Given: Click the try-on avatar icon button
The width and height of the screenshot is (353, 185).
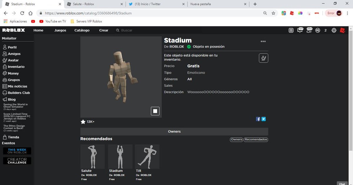Looking at the screenshot, I should (x=264, y=58).
